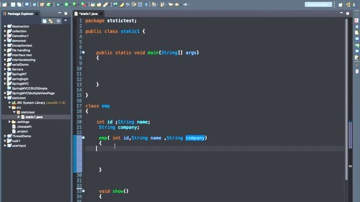
Task: Focus the Quick Access search field
Action: click(318, 4)
